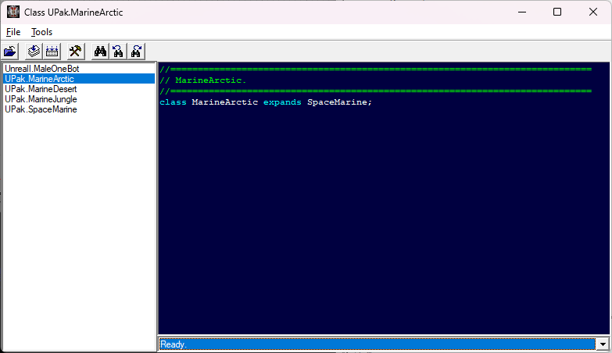Click 'MarineArctic' in the class declaration line

(x=225, y=102)
